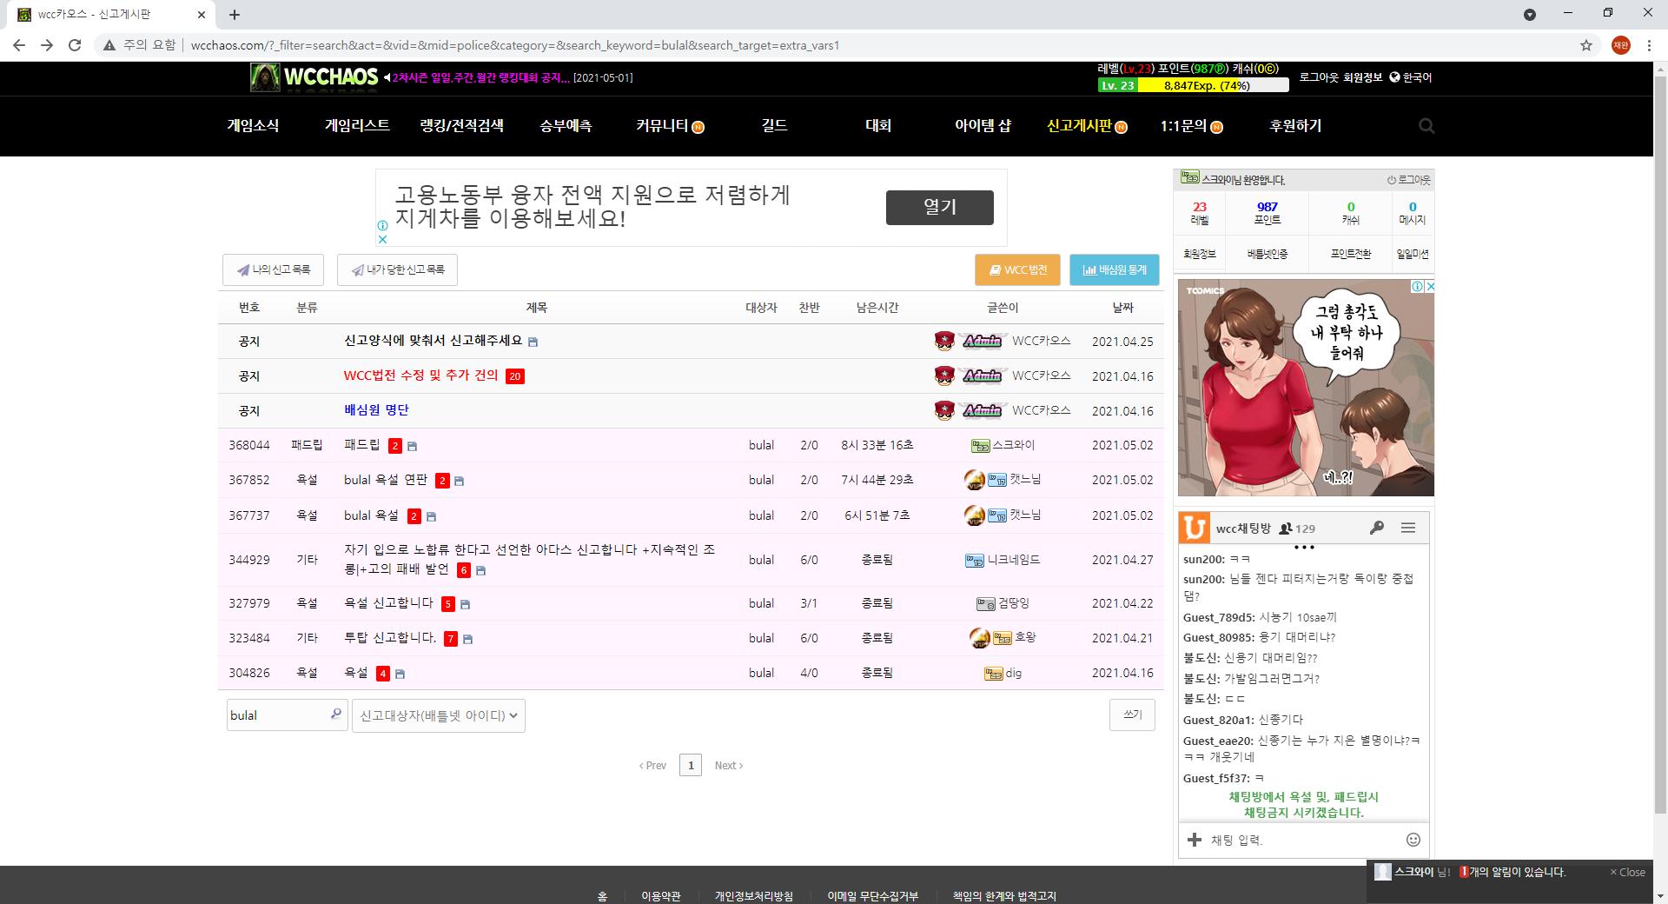Click the webtoon ad image
1668x904 pixels.
(1306, 388)
